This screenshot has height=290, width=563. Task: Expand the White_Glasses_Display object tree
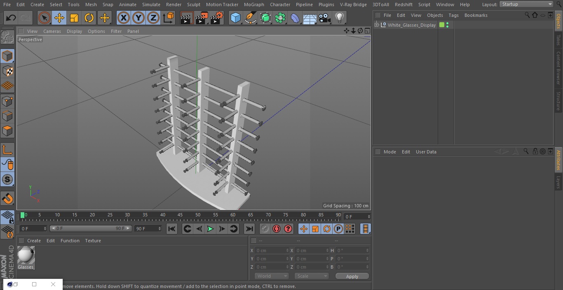[376, 25]
